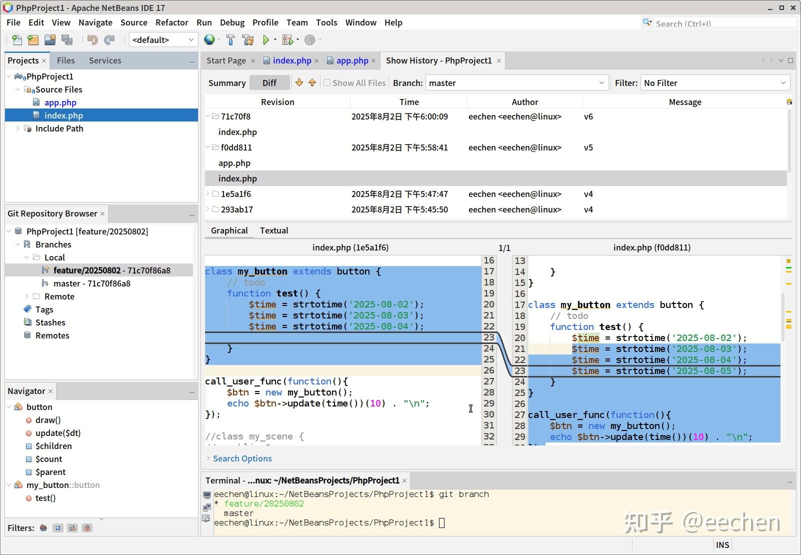Click in the Search input field
Viewport: 801px width, 555px height.
[725, 23]
